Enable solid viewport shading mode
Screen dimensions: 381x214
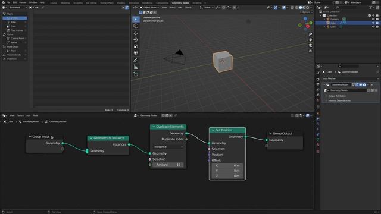tap(300, 8)
